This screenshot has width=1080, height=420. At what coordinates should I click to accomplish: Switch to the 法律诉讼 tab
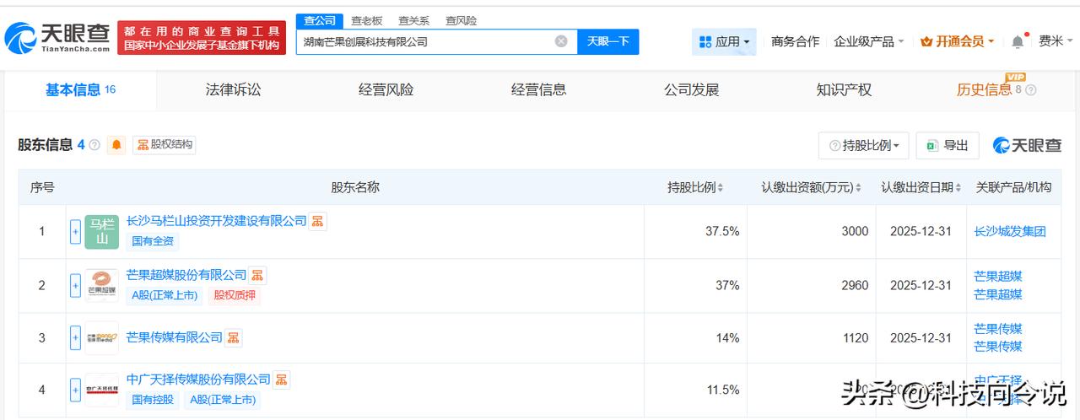[x=233, y=89]
